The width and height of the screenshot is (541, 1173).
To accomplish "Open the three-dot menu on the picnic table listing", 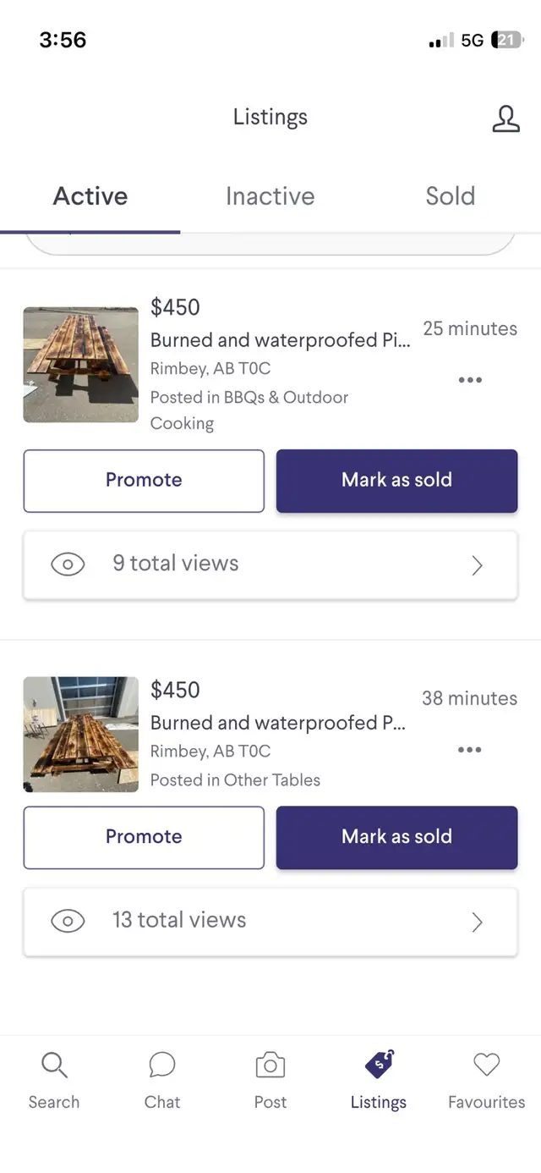I will [470, 380].
